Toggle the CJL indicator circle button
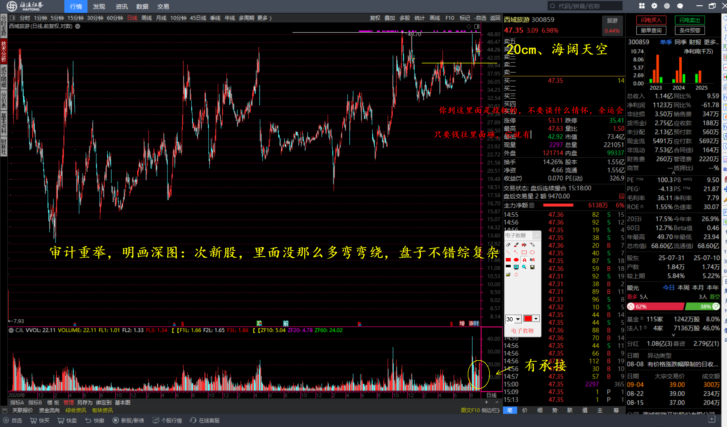This screenshot has width=727, height=427. pyautogui.click(x=11, y=330)
